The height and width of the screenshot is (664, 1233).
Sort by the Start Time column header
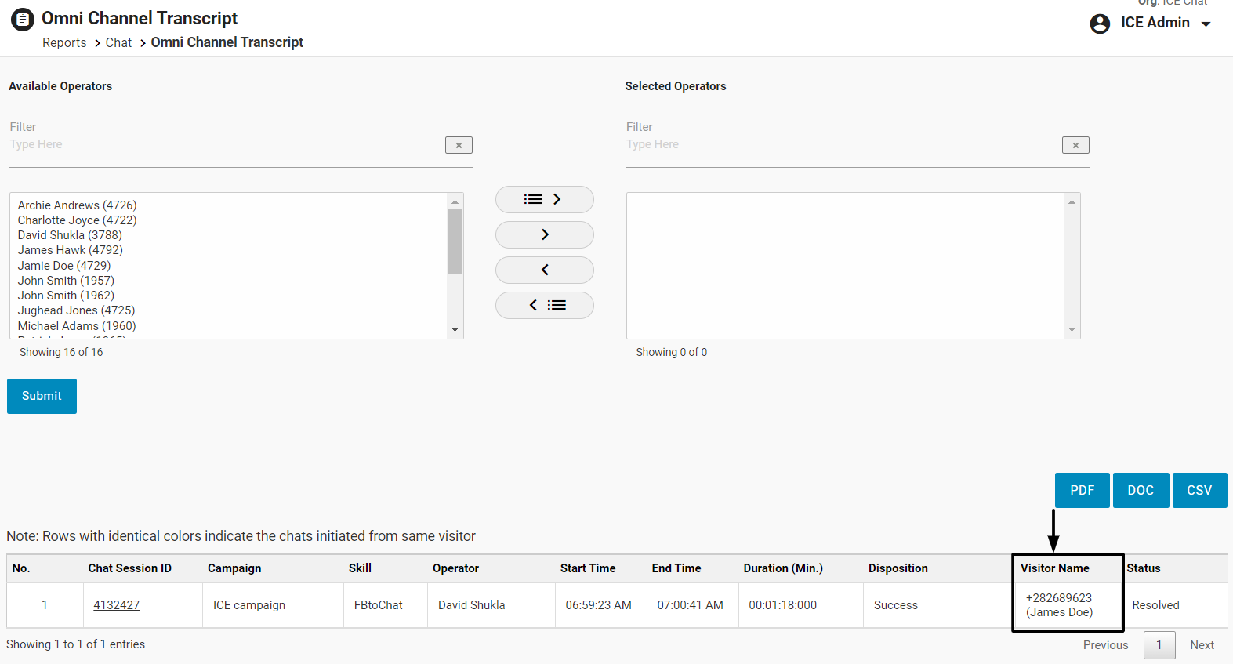coord(588,568)
